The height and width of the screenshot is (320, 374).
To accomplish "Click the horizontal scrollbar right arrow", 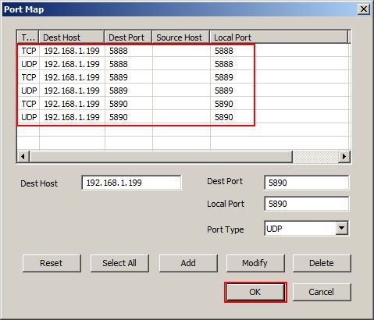I will tap(344, 157).
